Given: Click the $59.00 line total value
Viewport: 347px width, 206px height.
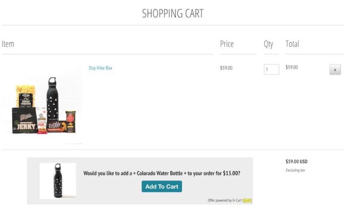Looking at the screenshot, I should coord(292,67).
